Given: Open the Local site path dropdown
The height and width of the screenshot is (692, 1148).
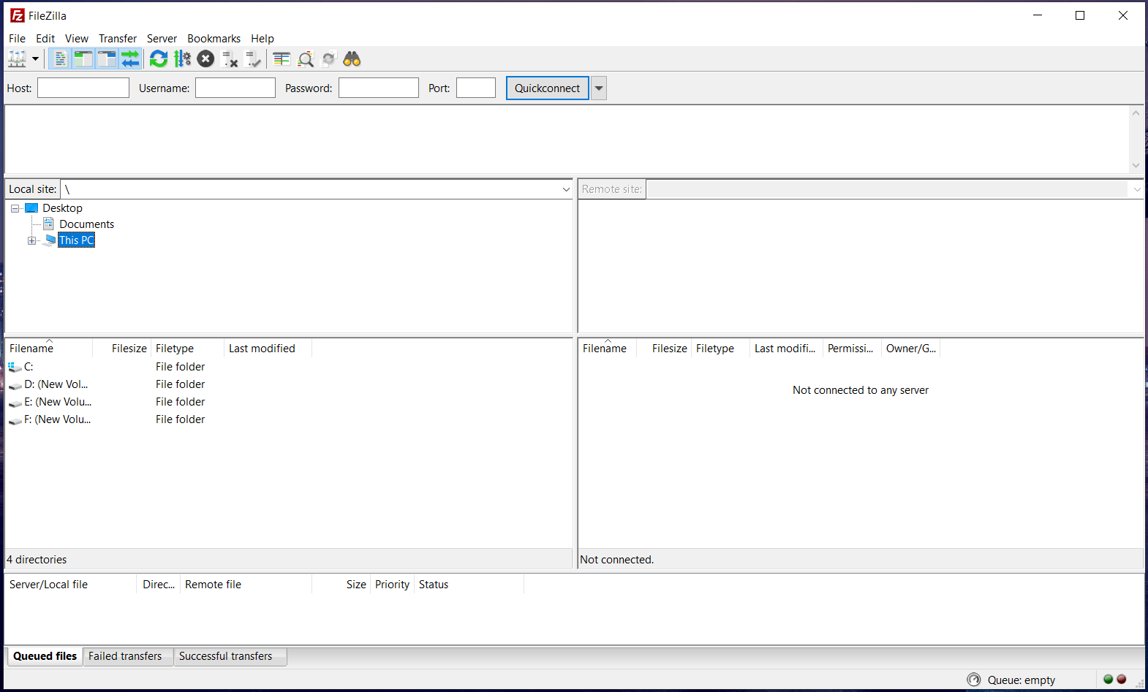Looking at the screenshot, I should 565,189.
